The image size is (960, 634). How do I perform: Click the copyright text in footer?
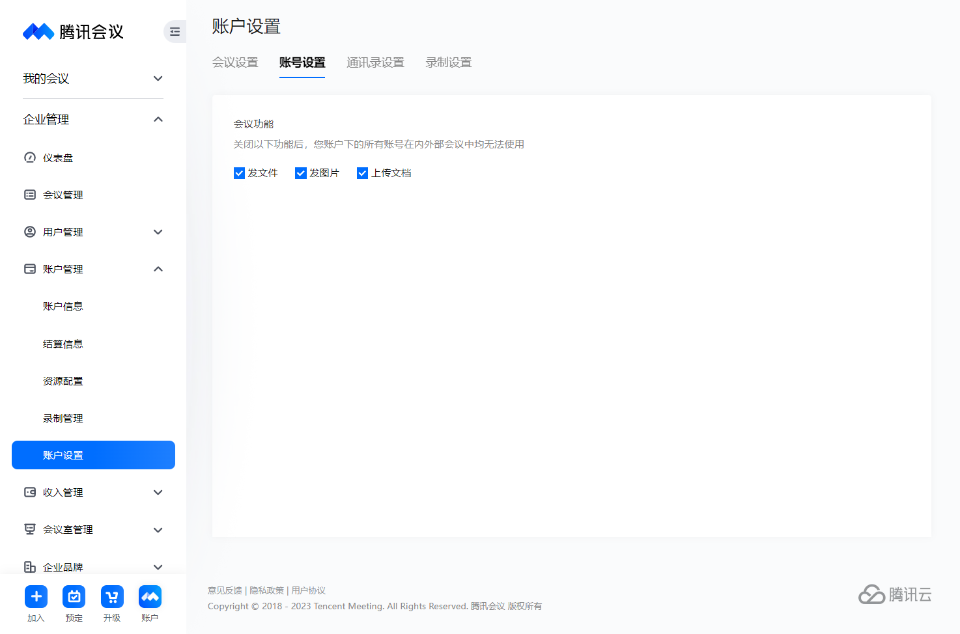(374, 606)
